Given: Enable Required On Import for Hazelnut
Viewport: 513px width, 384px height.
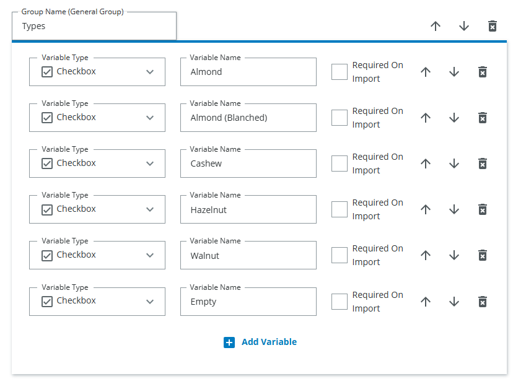Looking at the screenshot, I should pos(340,209).
